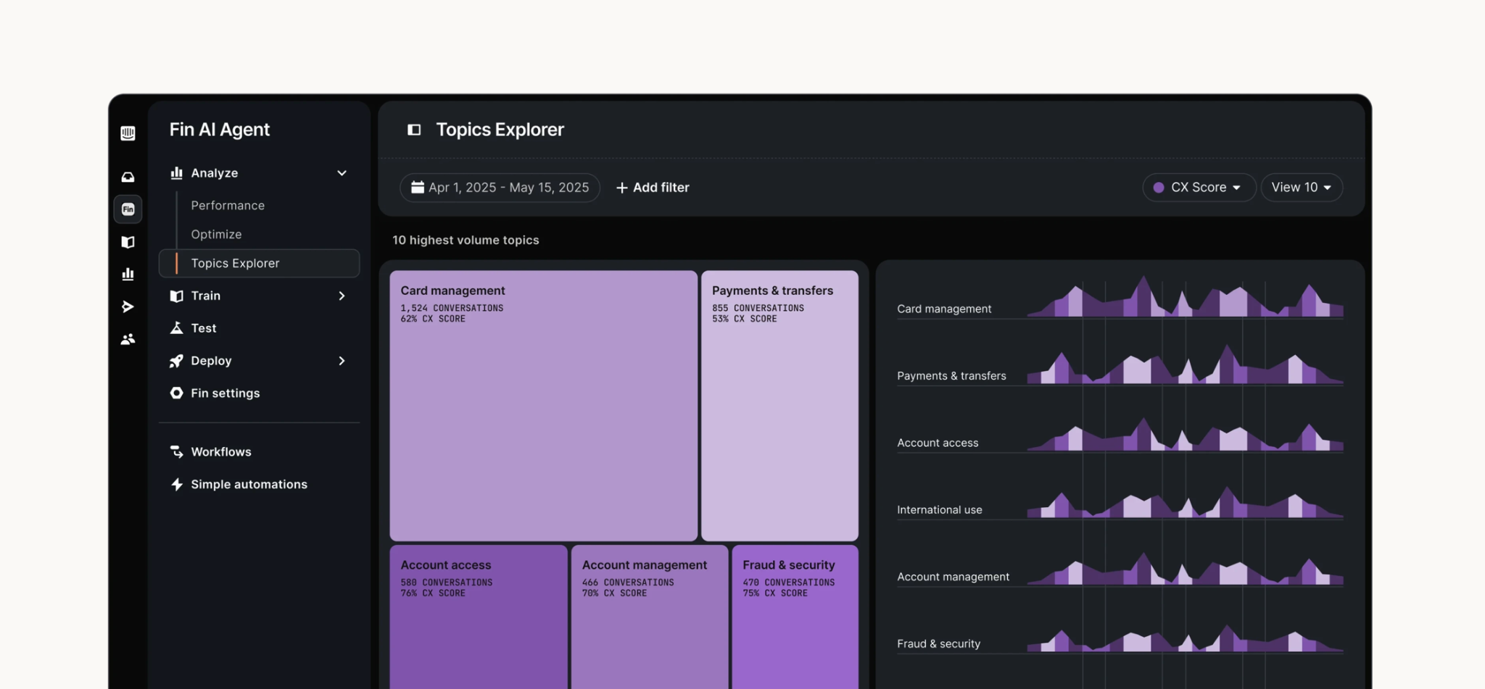Viewport: 1485px width, 689px height.
Task: Open the Reports bar chart rail icon
Action: coord(128,274)
